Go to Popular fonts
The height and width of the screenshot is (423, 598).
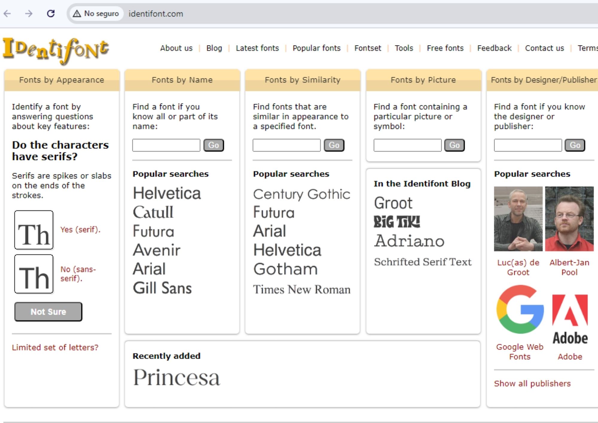pyautogui.click(x=317, y=48)
